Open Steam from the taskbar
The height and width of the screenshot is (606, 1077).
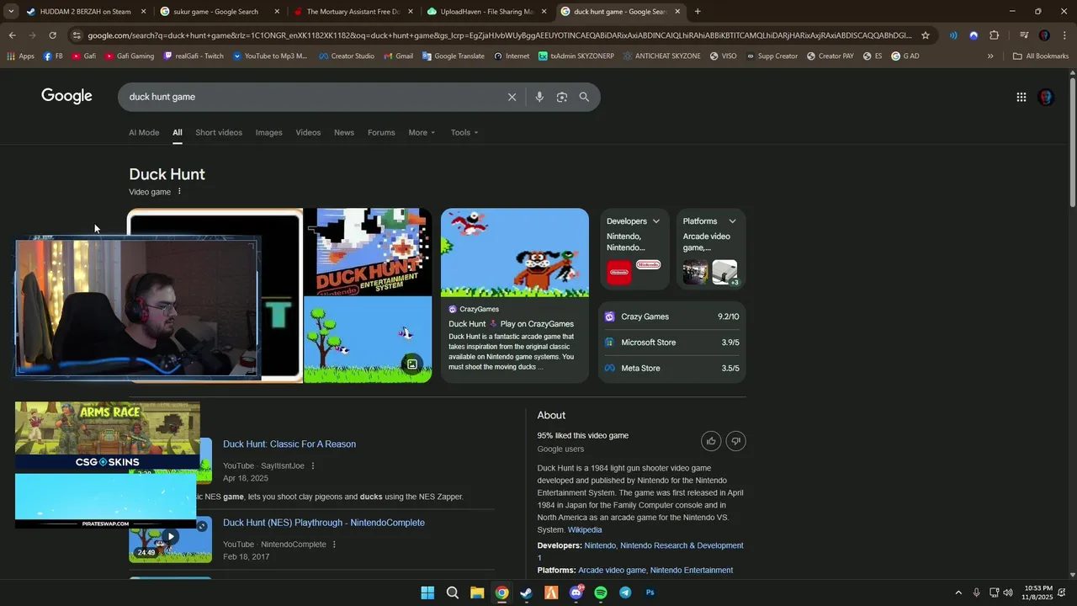point(526,593)
